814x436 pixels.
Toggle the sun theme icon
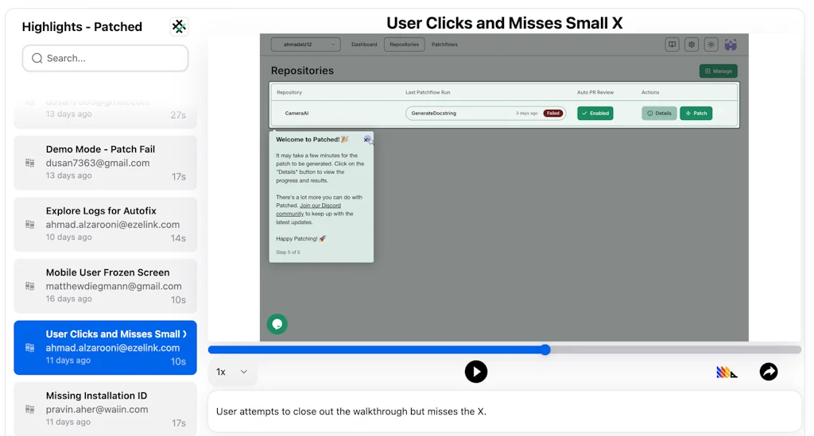pos(711,44)
